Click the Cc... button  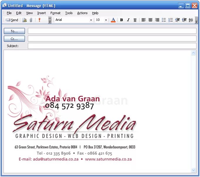(14, 39)
